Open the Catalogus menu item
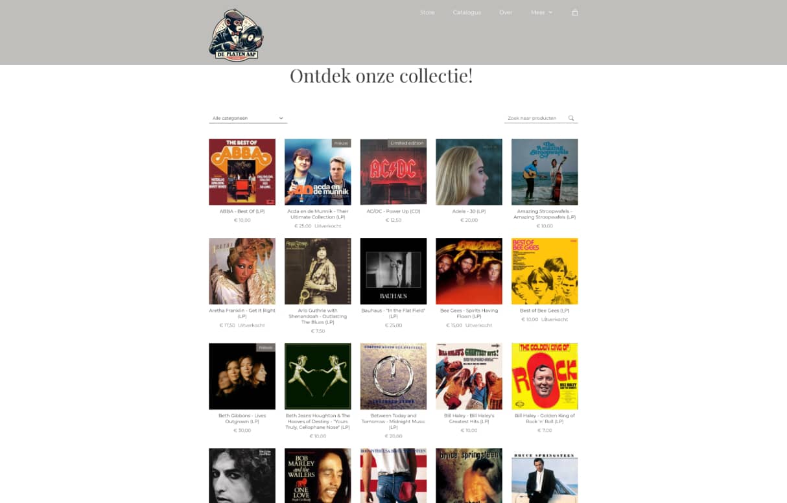787x503 pixels. 467,12
